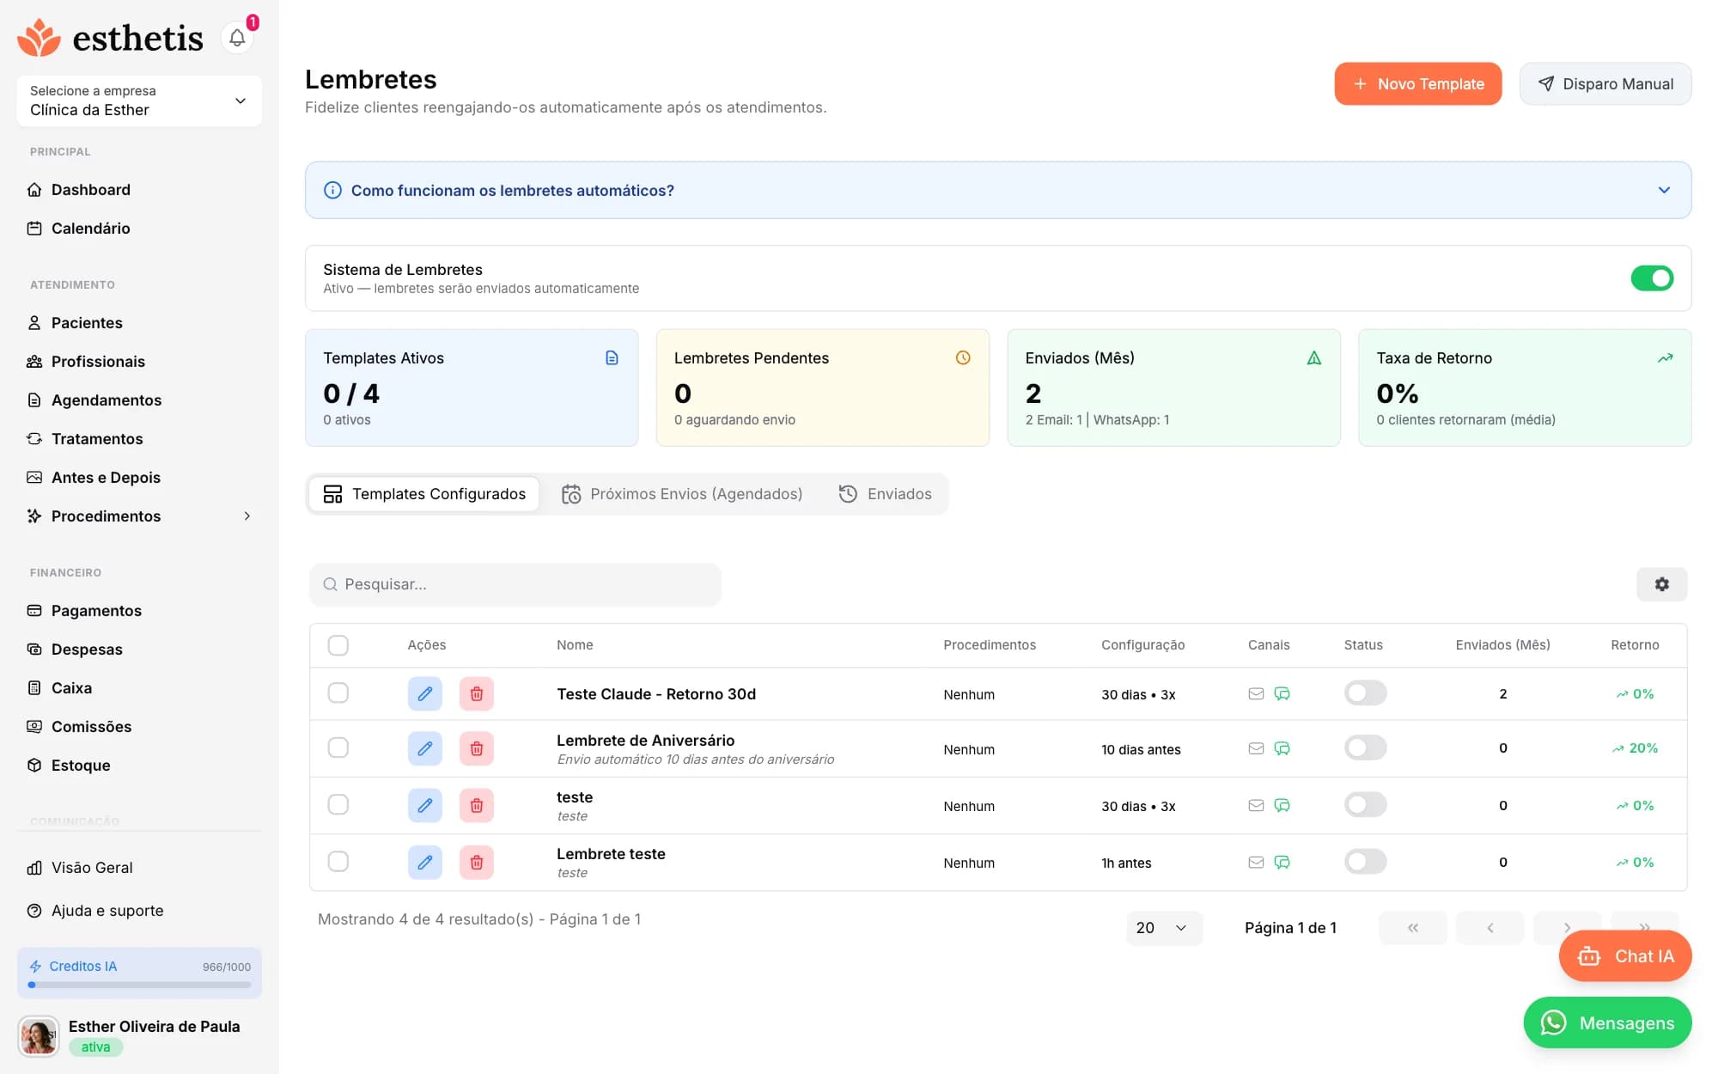Open Calendário in the sidebar
Screen dimensions: 1718x1074
(x=90, y=229)
